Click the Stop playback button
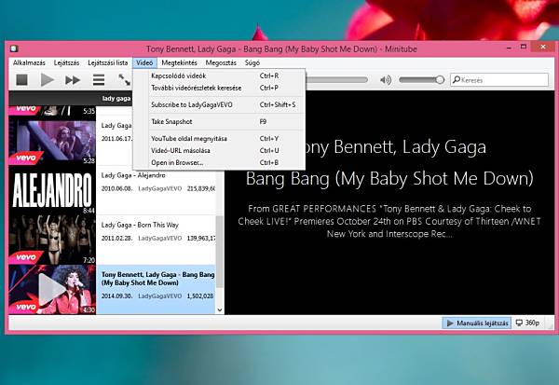This screenshot has width=559, height=385. pyautogui.click(x=21, y=79)
